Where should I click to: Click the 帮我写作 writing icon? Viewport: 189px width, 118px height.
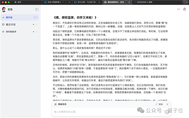(55, 104)
